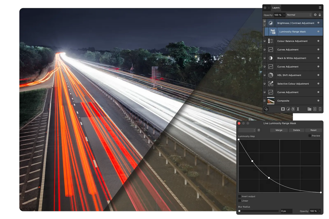This screenshot has width=329, height=219.
Task: Create a new group via the folder icon
Action: (310, 109)
